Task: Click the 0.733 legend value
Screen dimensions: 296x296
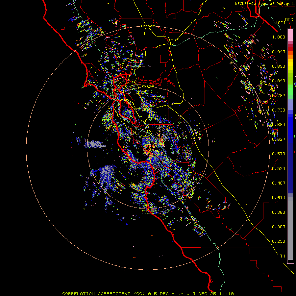Action: (x=279, y=110)
